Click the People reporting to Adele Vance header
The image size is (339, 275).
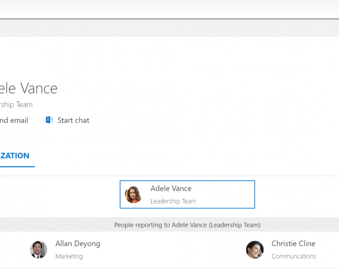(x=187, y=225)
